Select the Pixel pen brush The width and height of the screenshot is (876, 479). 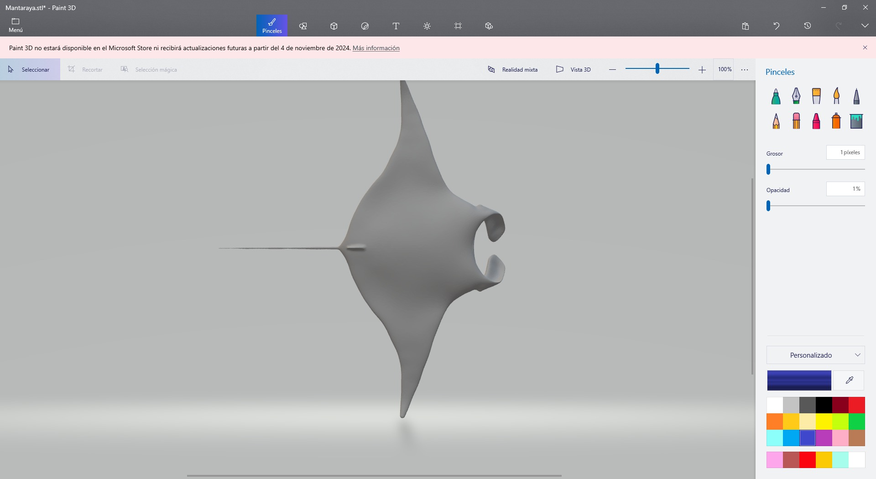click(856, 96)
